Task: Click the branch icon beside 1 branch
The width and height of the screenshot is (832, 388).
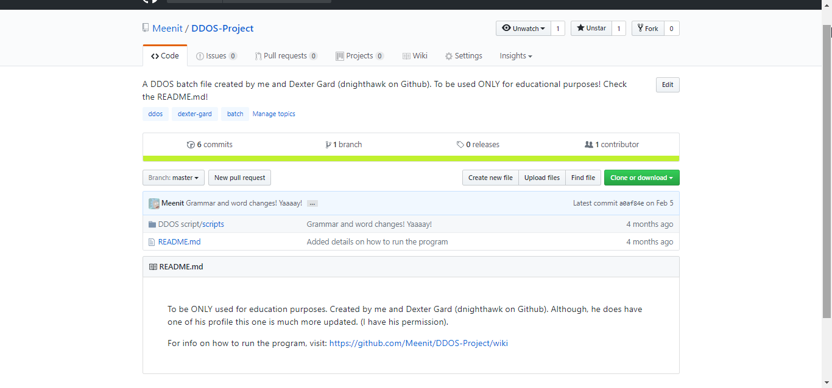Action: tap(329, 145)
